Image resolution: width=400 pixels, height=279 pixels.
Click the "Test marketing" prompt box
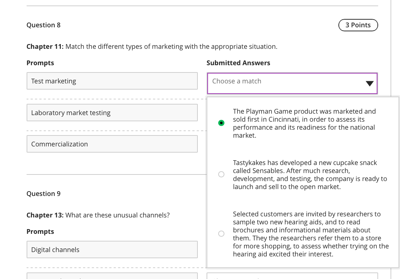[112, 81]
